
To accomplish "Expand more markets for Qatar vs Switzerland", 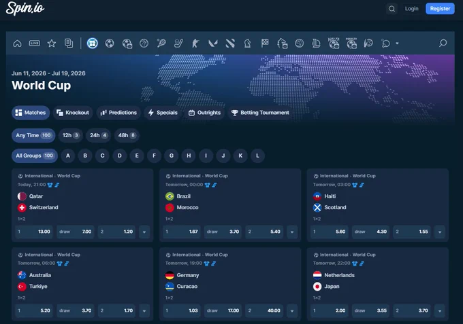I will click(x=144, y=232).
